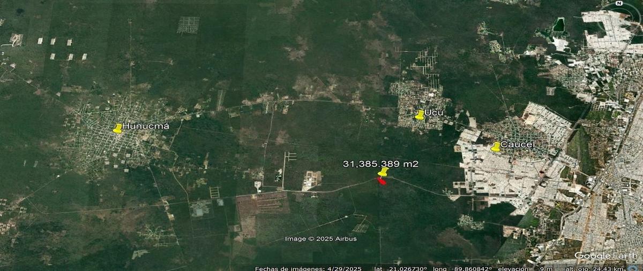Click the Hunucmá placemark label text

[x=146, y=126]
